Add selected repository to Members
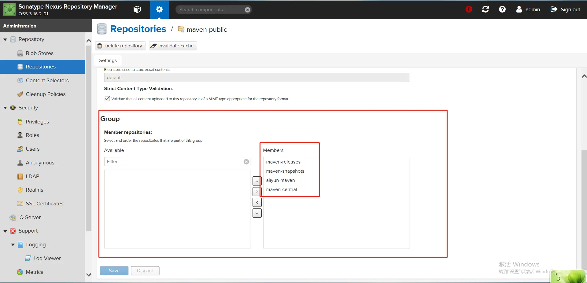This screenshot has height=283, width=587. tap(257, 192)
